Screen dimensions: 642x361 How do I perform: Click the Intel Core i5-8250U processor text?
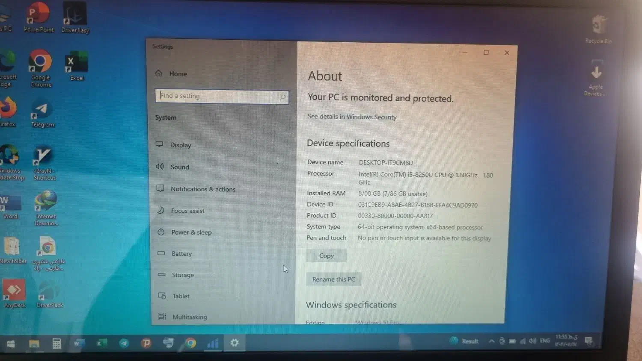coord(425,179)
